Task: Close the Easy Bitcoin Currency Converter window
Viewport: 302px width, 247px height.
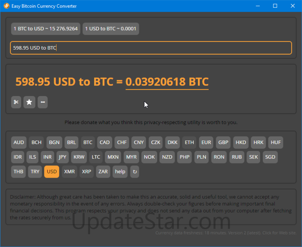Action: coord(293,6)
